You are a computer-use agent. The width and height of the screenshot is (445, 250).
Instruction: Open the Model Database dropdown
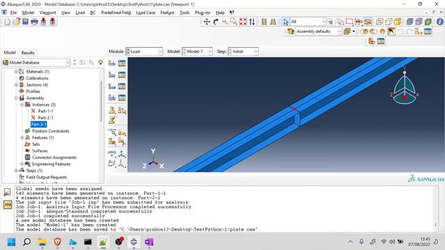[x=36, y=62]
